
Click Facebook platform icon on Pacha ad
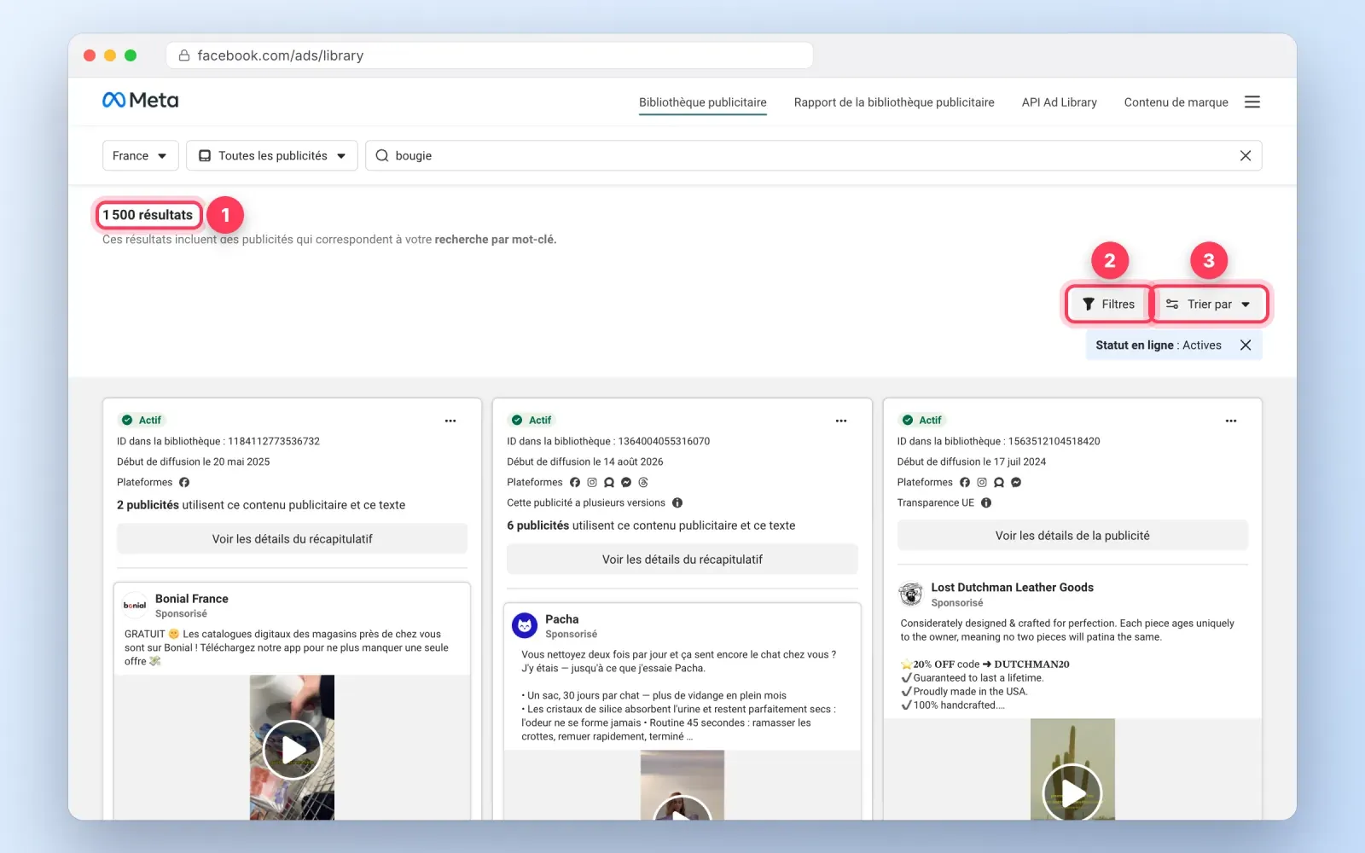pyautogui.click(x=575, y=483)
